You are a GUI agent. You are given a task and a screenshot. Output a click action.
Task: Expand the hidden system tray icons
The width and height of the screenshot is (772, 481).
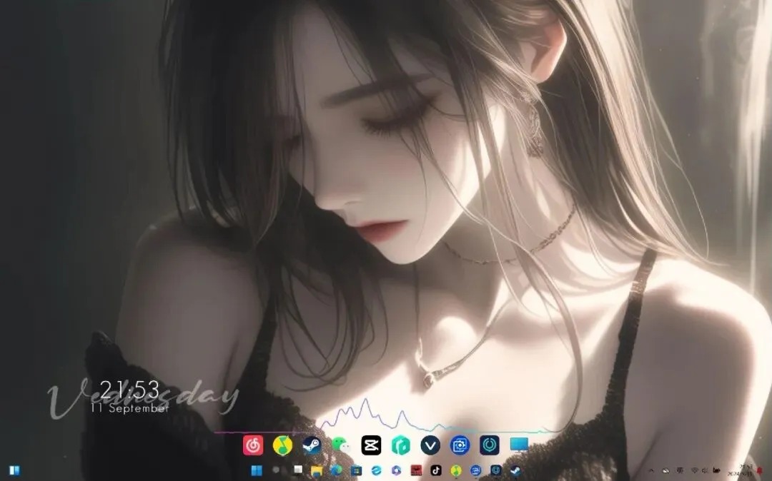point(651,471)
